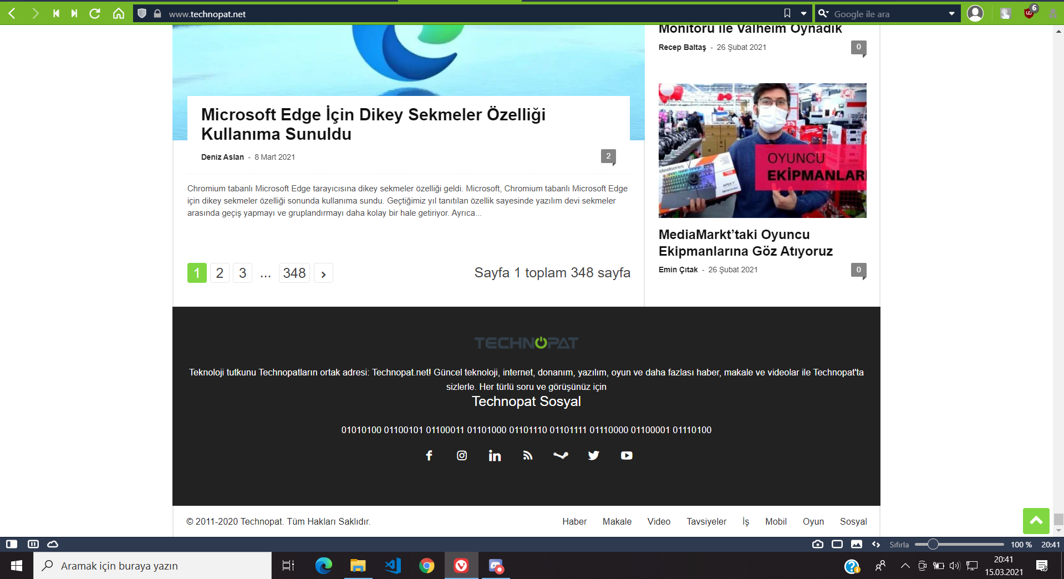Viewport: 1064px width, 579px height.
Task: Show hidden system tray icons
Action: click(x=905, y=566)
